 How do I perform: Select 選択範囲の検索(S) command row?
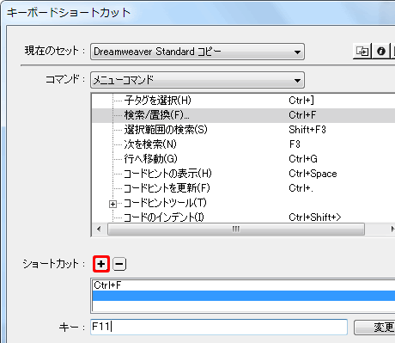point(243,130)
